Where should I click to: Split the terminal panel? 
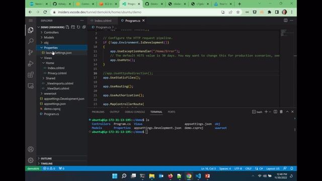point(275,112)
